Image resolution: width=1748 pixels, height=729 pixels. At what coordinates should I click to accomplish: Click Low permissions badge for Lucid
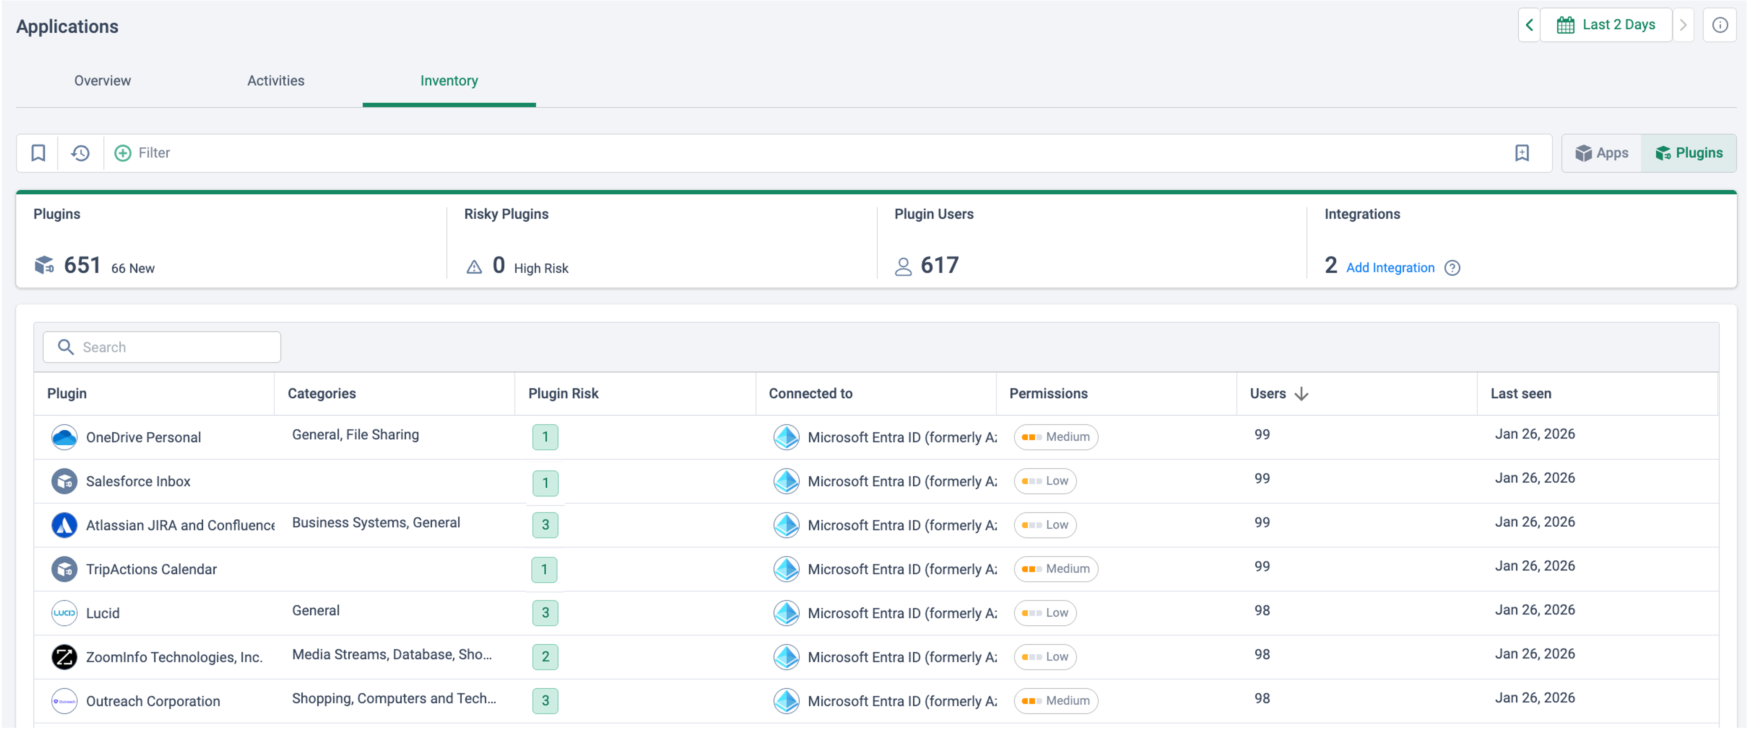tap(1045, 613)
